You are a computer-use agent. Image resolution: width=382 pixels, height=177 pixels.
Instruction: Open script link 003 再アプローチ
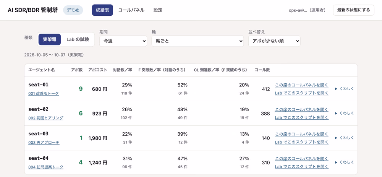tap(44, 143)
